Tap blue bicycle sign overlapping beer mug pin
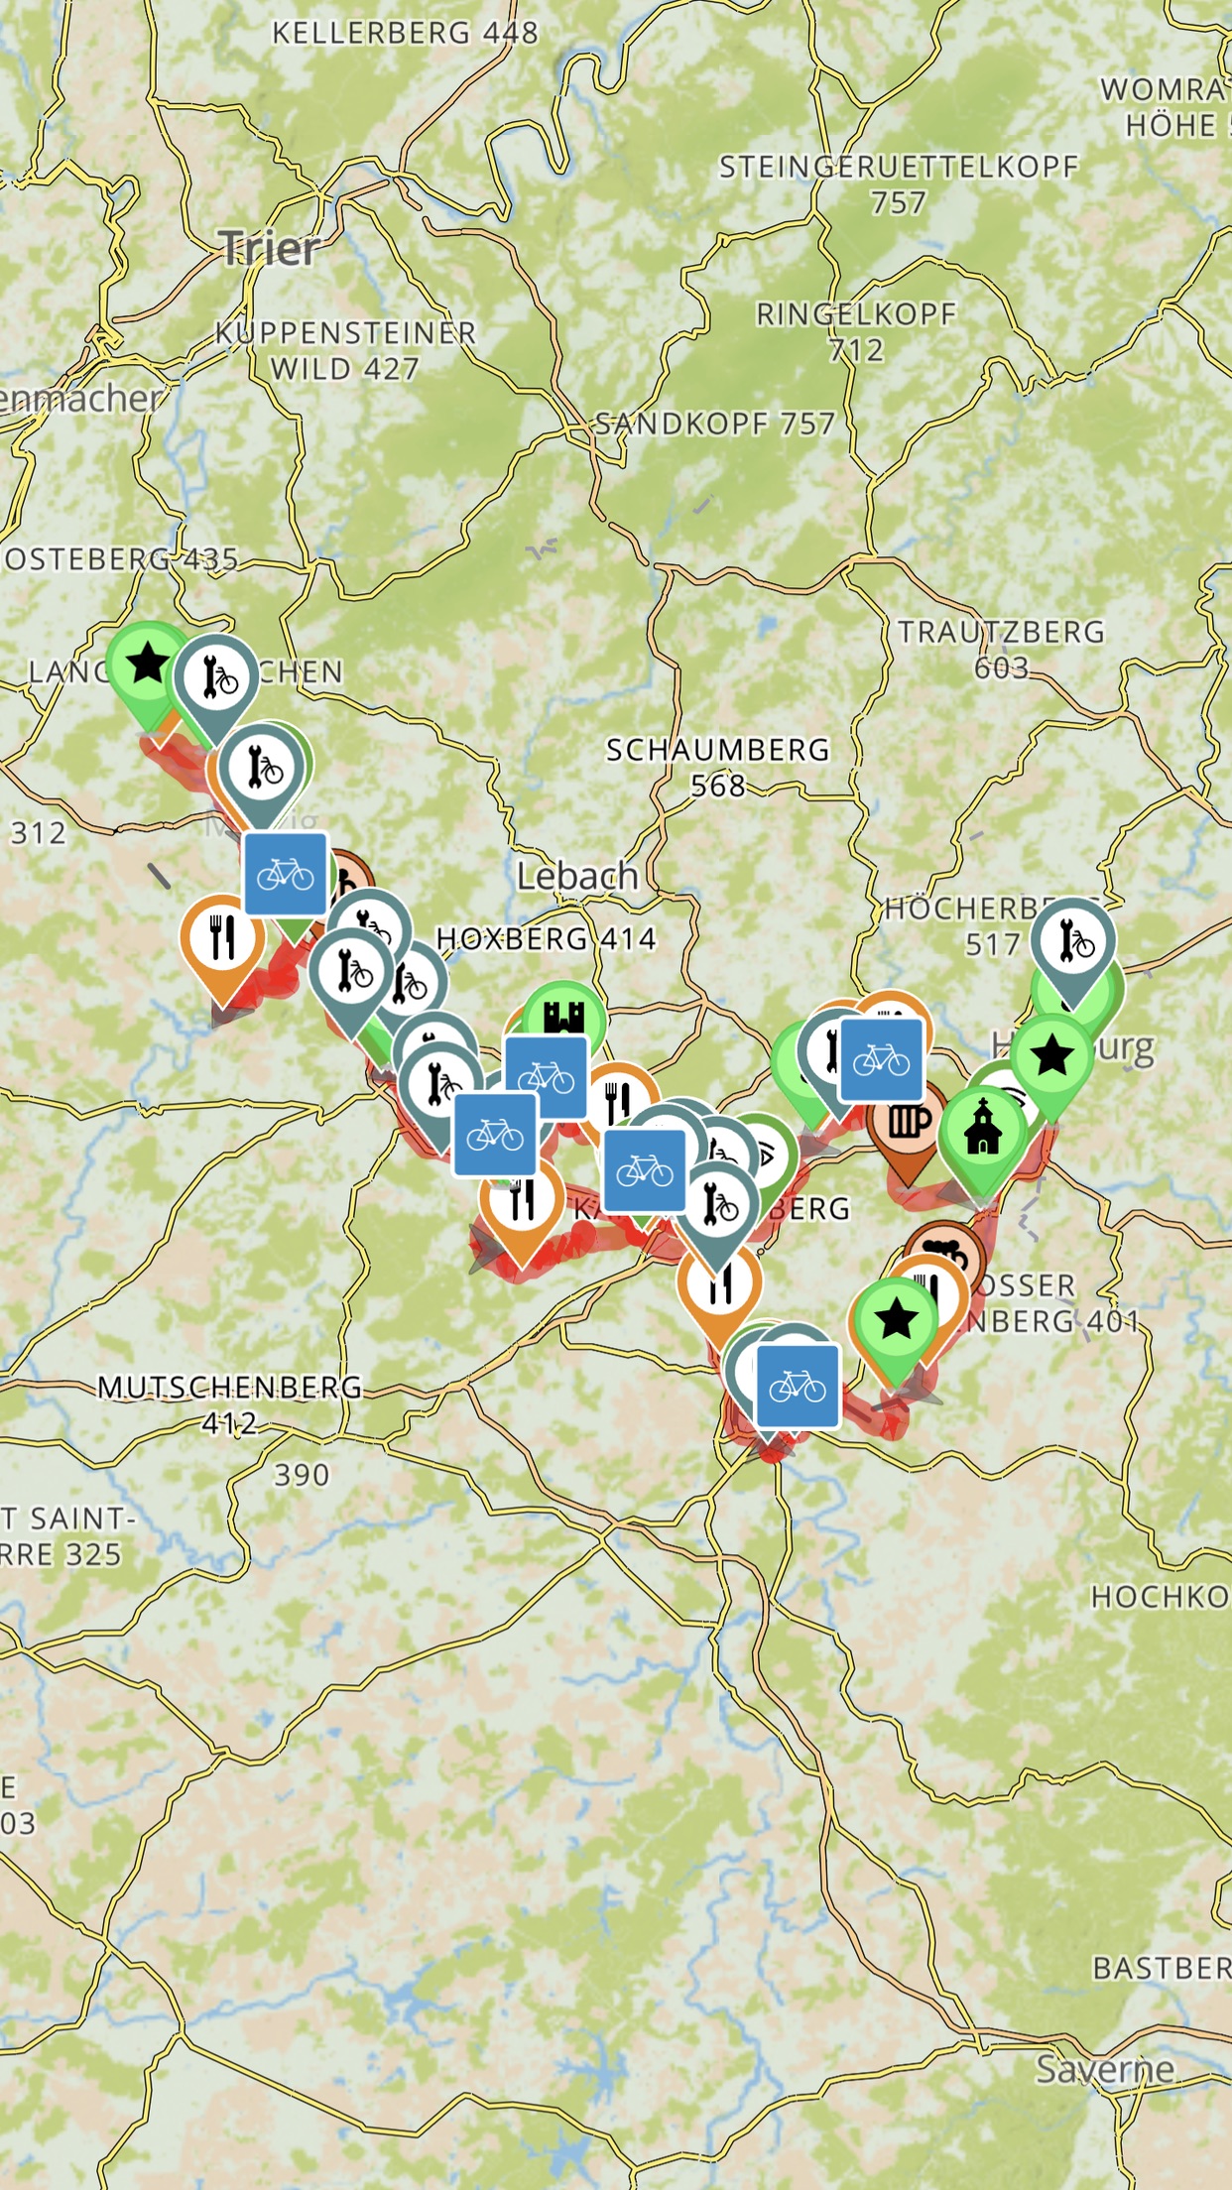 tap(881, 1059)
